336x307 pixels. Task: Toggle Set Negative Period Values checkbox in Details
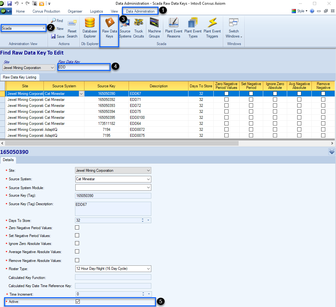[77, 235]
